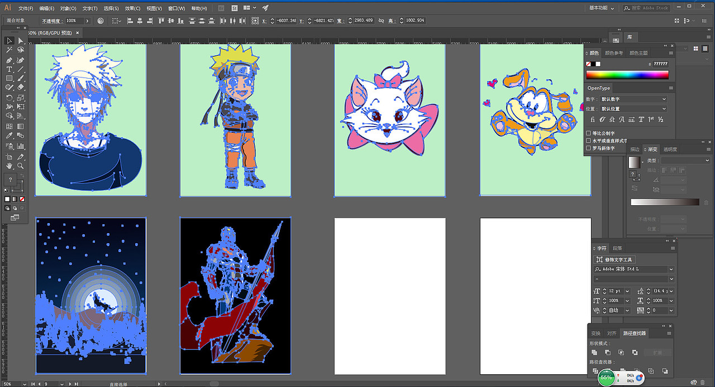Image resolution: width=715 pixels, height=387 pixels.
Task: Open the 编辑(E) menu
Action: pos(47,8)
